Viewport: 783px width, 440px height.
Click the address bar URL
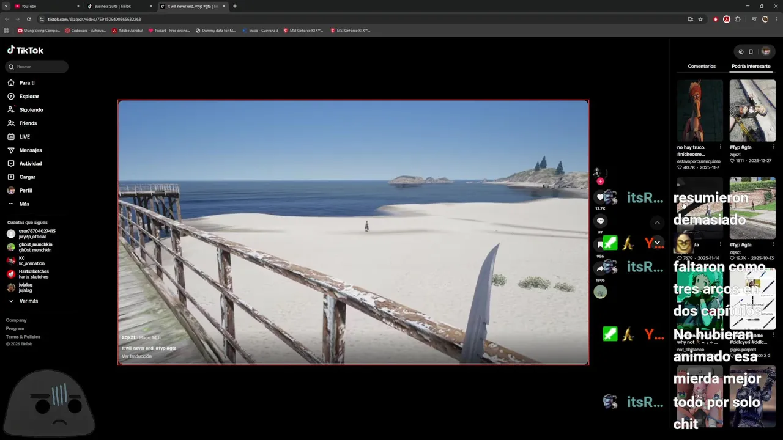point(94,19)
